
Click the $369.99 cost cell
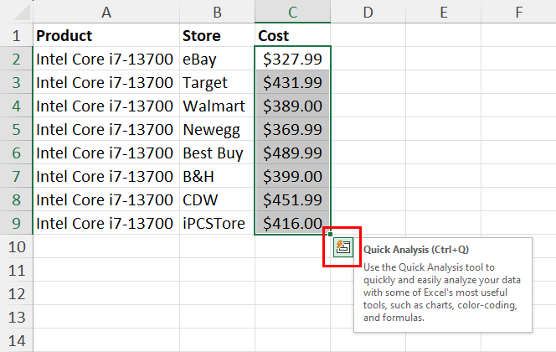pos(292,129)
